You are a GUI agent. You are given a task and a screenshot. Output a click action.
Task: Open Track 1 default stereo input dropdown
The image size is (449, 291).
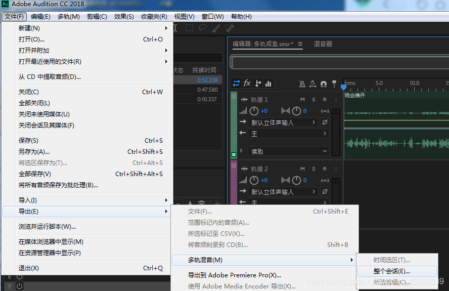tap(283, 122)
